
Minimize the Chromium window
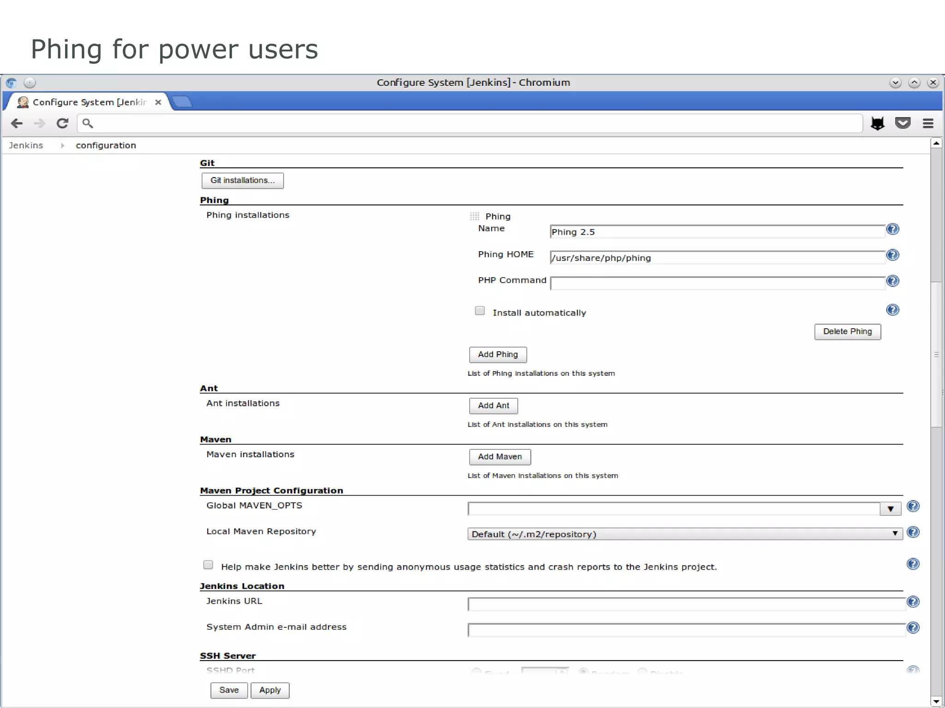pyautogui.click(x=895, y=83)
